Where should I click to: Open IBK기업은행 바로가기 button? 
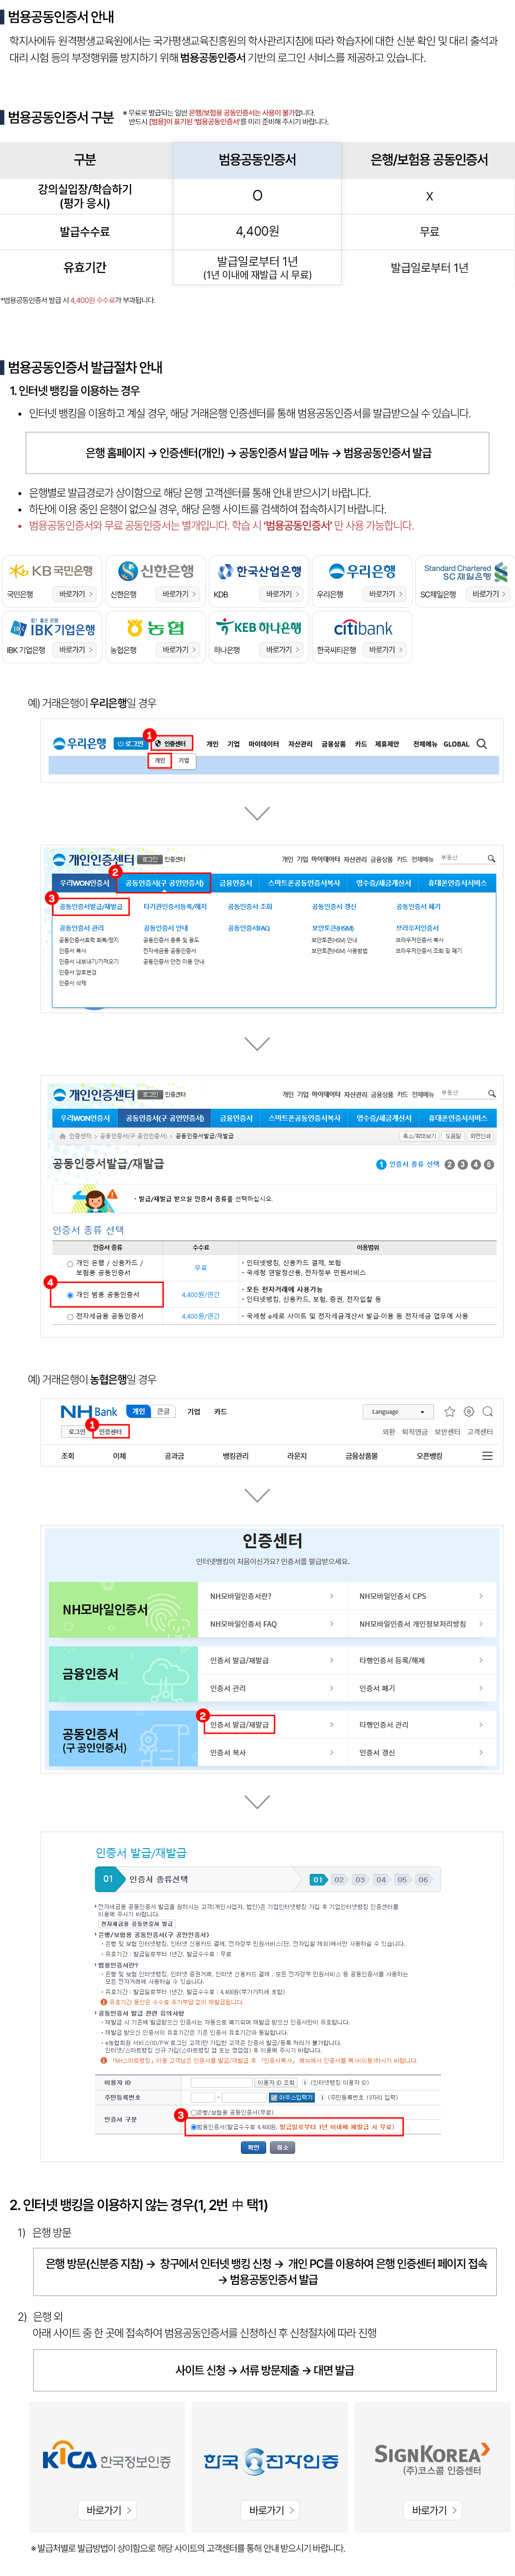75,650
